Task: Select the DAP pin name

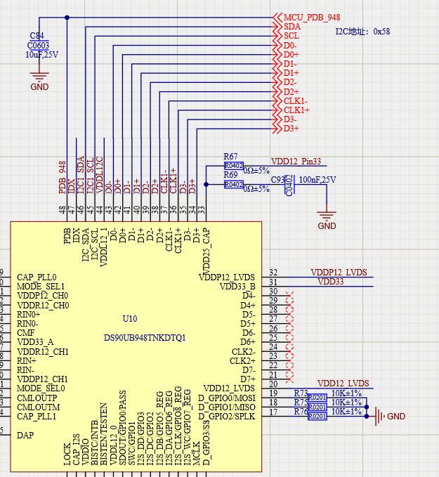Action: pyautogui.click(x=25, y=436)
